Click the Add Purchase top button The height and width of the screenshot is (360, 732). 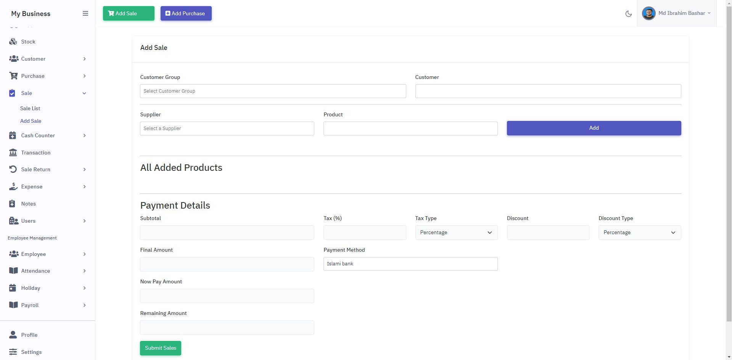click(x=186, y=13)
